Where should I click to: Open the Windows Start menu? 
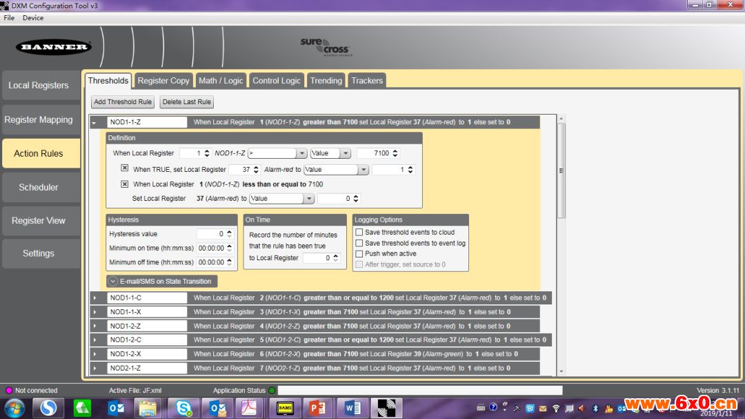coord(14,408)
